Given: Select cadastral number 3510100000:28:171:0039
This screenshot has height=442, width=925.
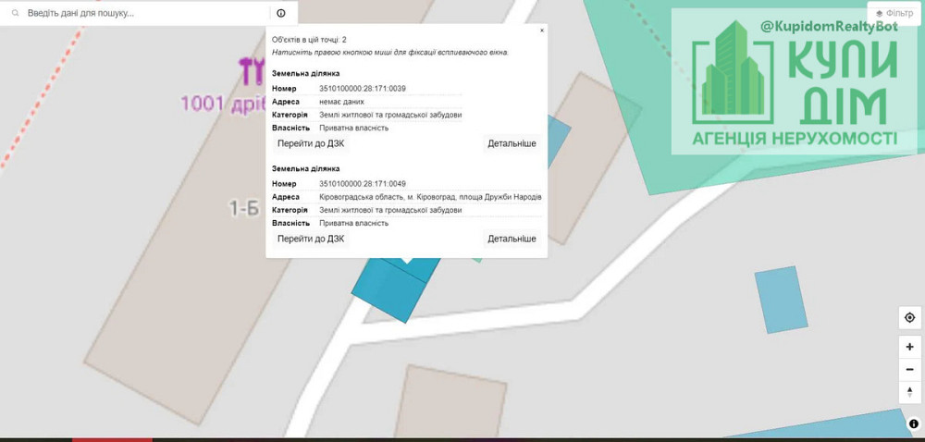Looking at the screenshot, I should click(363, 89).
